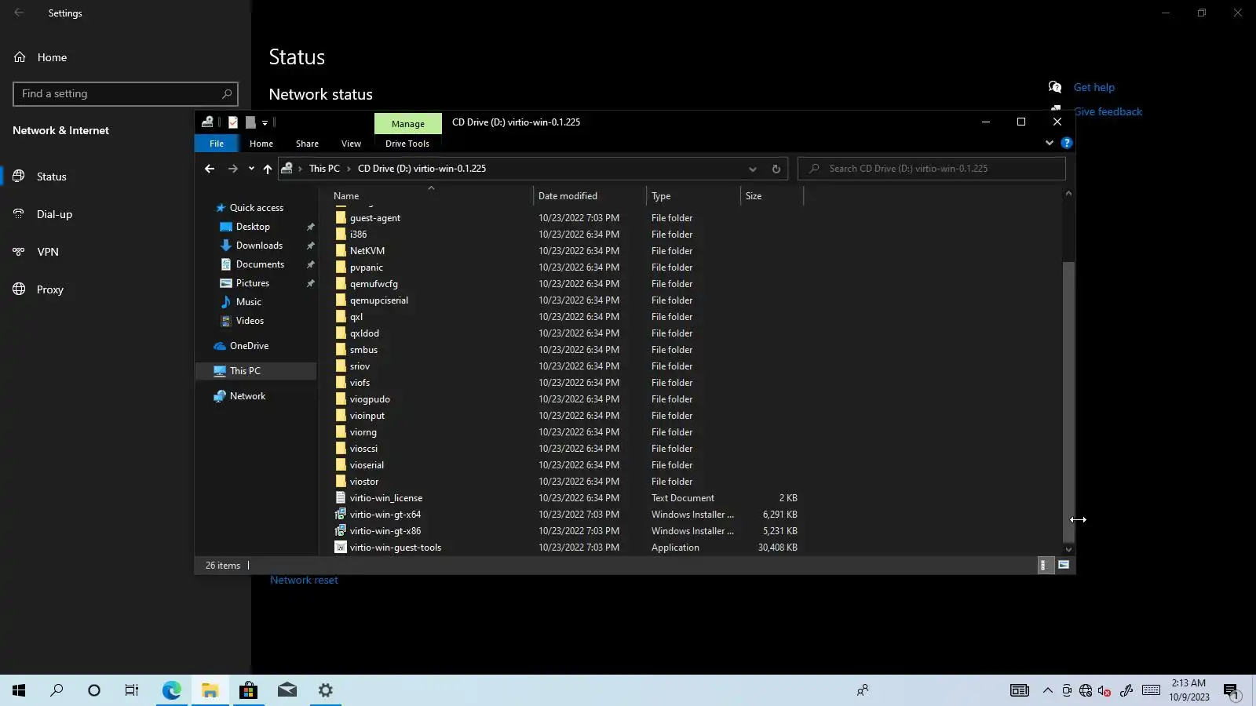Open Explorer help with the blue question mark

(x=1066, y=143)
